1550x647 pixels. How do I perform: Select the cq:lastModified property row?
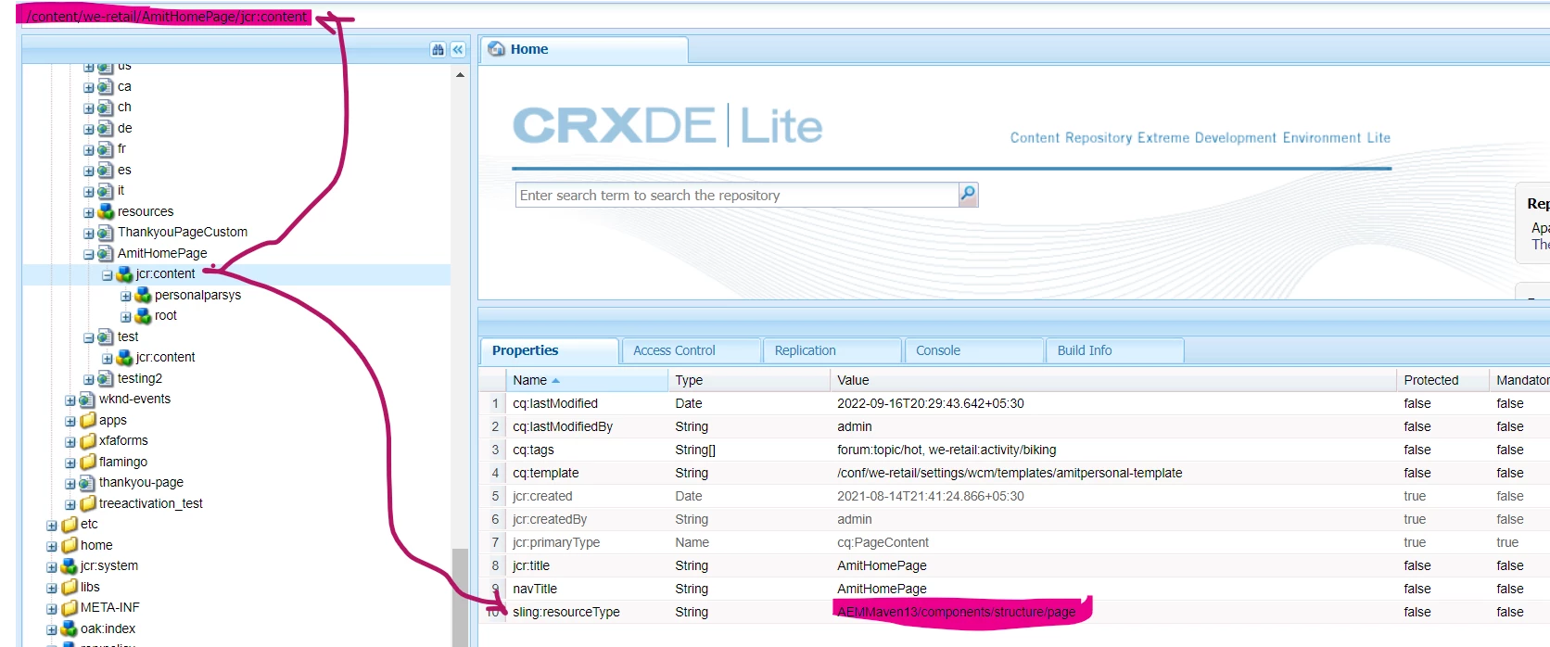[1014, 403]
